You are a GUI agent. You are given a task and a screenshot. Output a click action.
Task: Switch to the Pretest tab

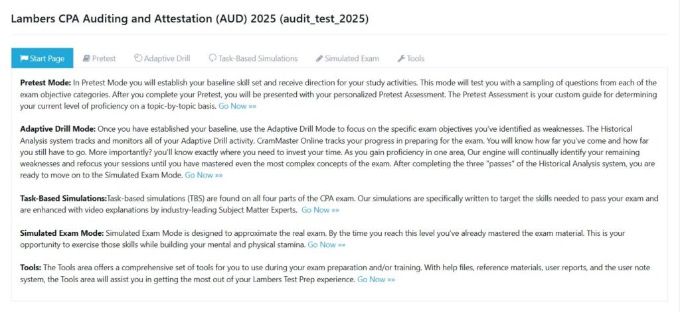[x=104, y=58]
